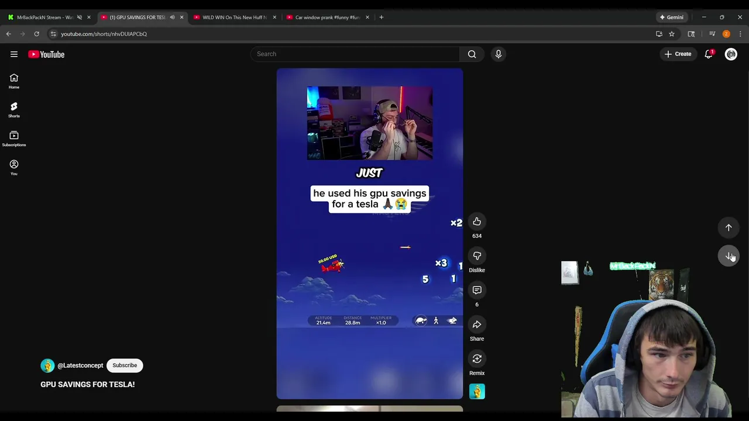Pause the playing short video
This screenshot has height=421, width=749.
(x=370, y=234)
